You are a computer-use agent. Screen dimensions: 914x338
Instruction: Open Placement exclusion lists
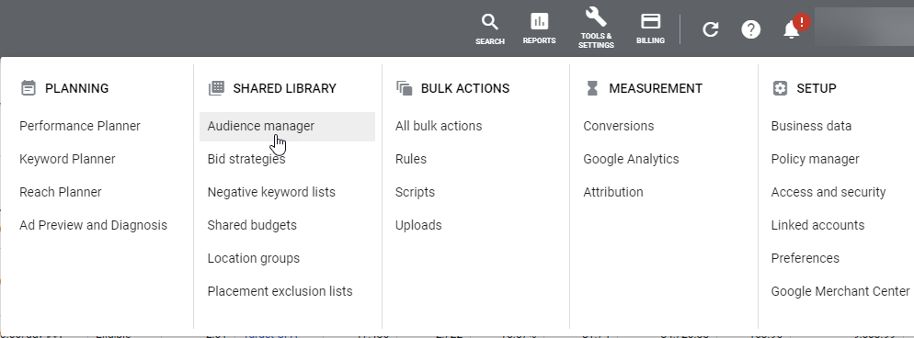(280, 291)
